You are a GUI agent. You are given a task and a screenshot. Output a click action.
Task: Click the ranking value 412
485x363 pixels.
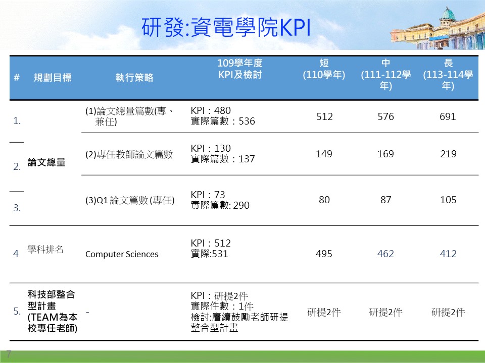pyautogui.click(x=448, y=254)
